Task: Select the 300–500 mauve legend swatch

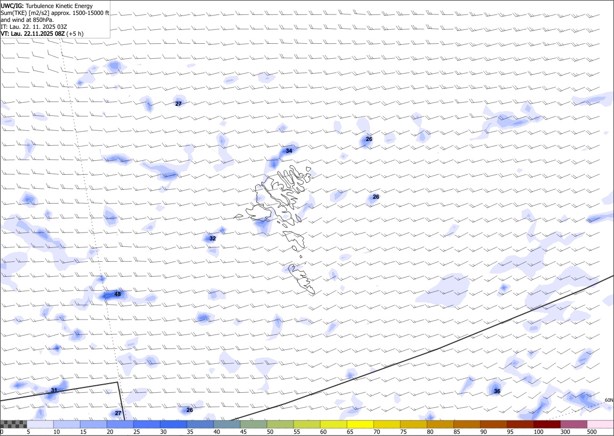Action: click(x=573, y=424)
